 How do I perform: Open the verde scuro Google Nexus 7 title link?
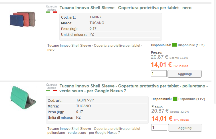pyautogui.click(x=134, y=88)
